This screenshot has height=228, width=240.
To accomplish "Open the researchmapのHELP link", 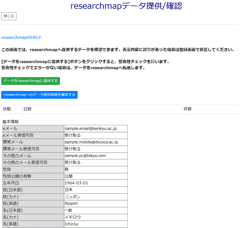I will 21,37.
